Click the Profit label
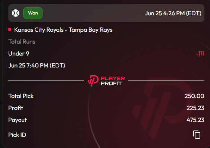The width and height of the screenshot is (210, 148). click(x=16, y=108)
